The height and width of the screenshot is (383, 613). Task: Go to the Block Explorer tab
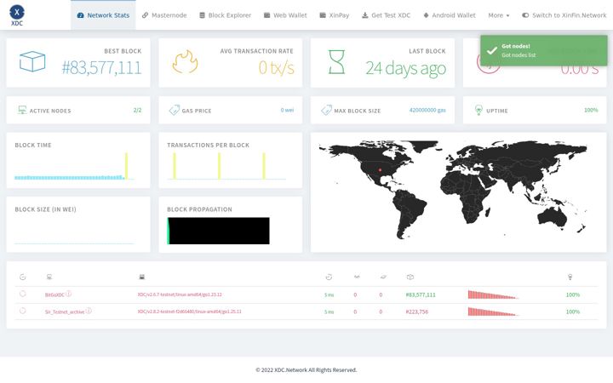pyautogui.click(x=225, y=15)
